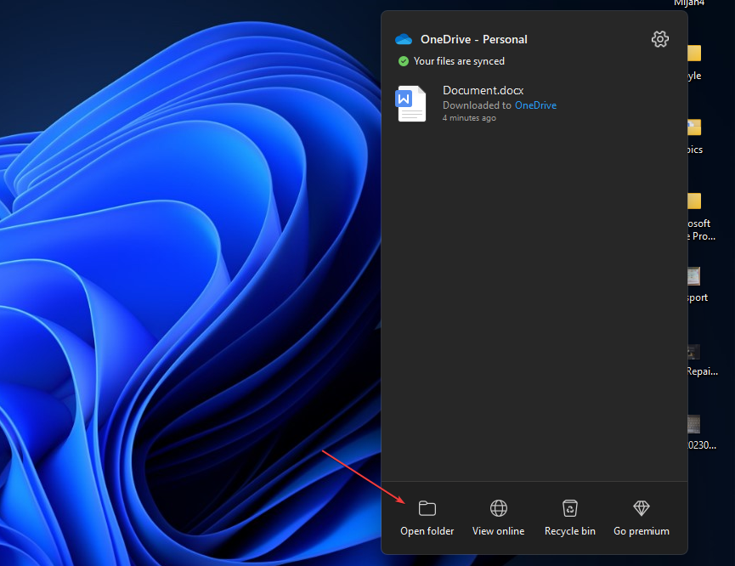Click the View online globe icon
735x566 pixels.
pyautogui.click(x=499, y=508)
